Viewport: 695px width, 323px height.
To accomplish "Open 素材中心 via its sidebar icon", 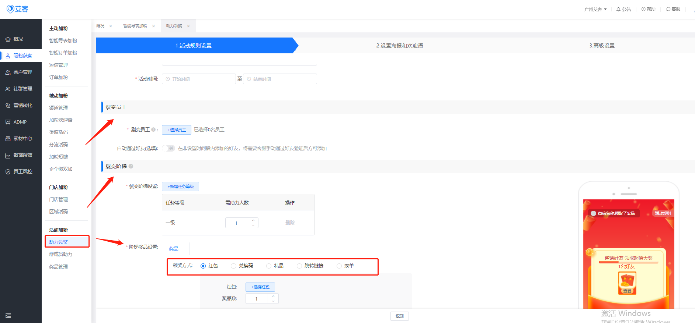I will [x=8, y=139].
